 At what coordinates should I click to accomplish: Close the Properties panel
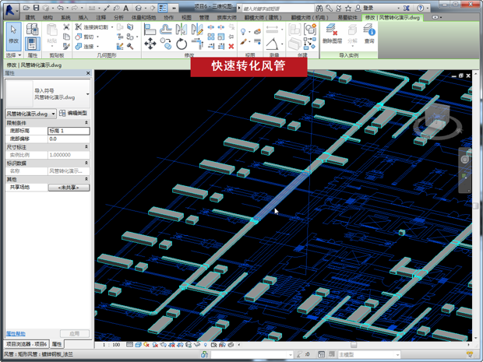[x=88, y=74]
